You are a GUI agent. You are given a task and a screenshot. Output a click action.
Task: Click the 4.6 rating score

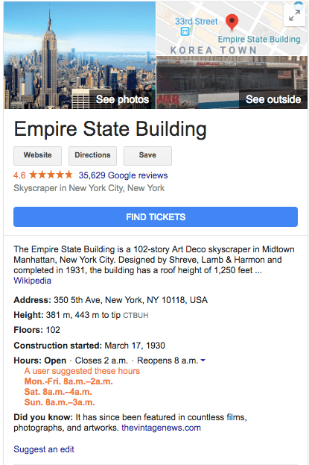(x=19, y=175)
